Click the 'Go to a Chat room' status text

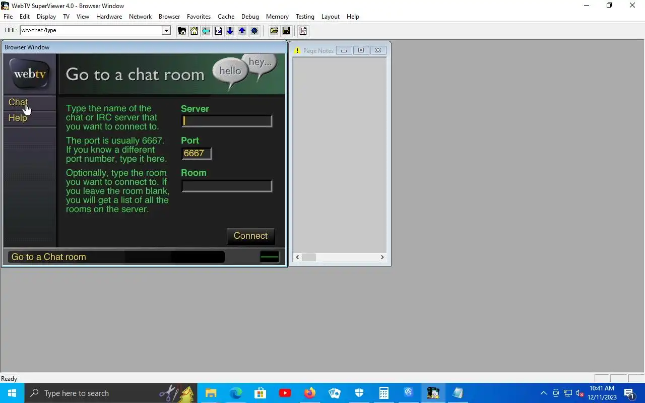coord(49,257)
